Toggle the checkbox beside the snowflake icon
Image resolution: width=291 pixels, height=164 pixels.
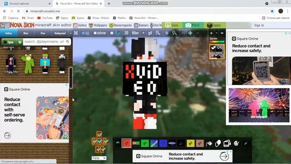tap(112, 33)
